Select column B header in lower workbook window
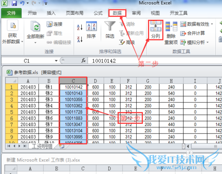Image resolution: width=222 pixels, height=174 pixels. tap(56, 168)
